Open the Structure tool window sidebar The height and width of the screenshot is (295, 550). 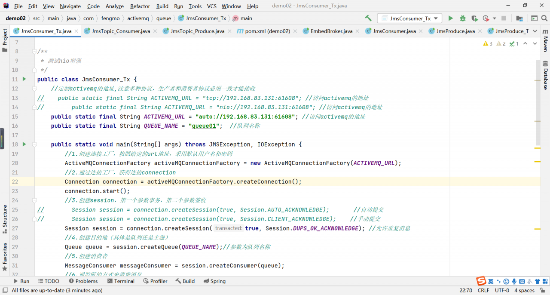(5, 219)
